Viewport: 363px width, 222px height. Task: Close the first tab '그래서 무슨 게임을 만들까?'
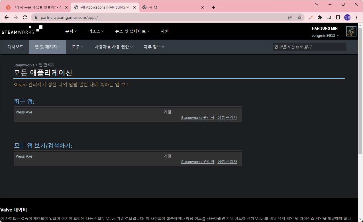point(66,7)
